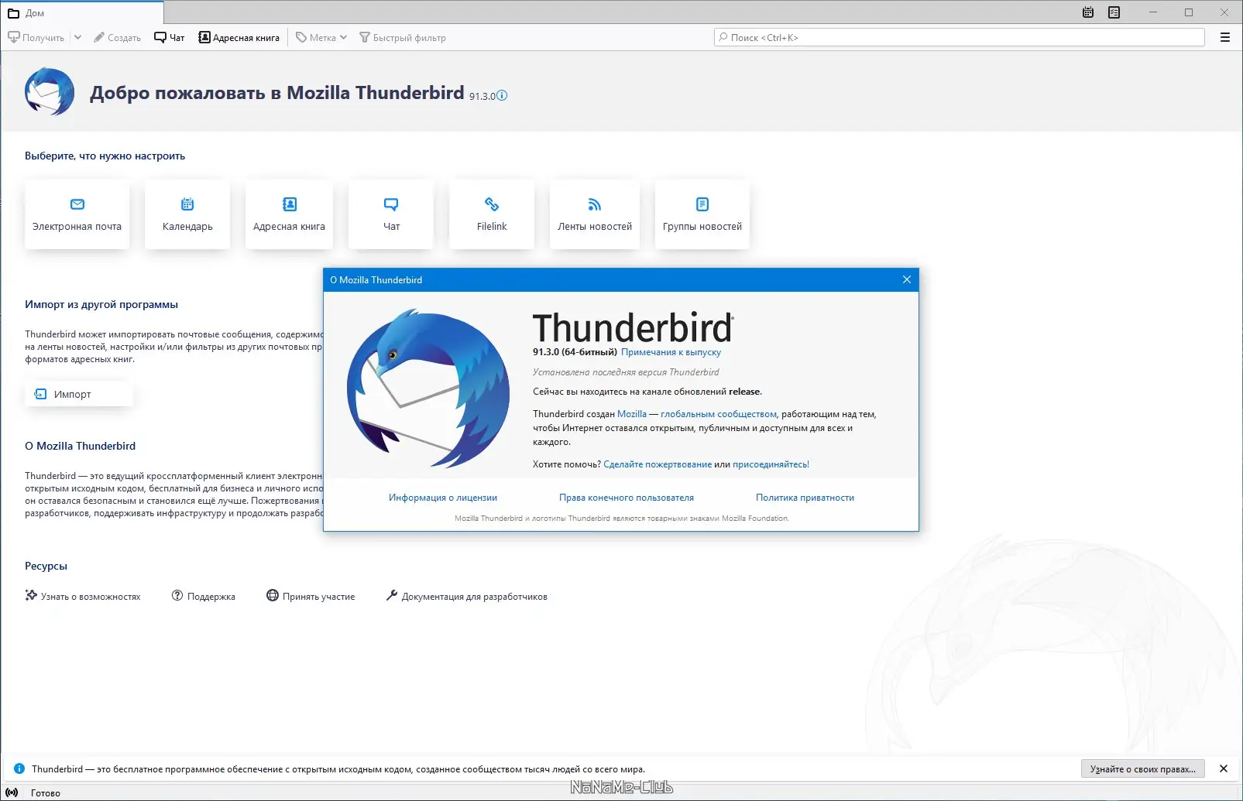1243x801 pixels.
Task: Click the Импорт button
Action: pos(79,394)
